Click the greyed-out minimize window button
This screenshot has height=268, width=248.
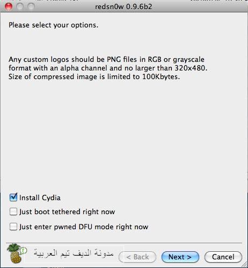20,6
